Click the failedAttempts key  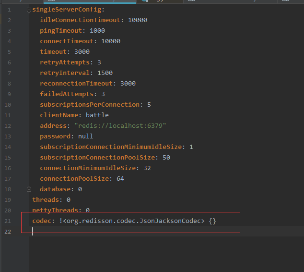coord(67,94)
